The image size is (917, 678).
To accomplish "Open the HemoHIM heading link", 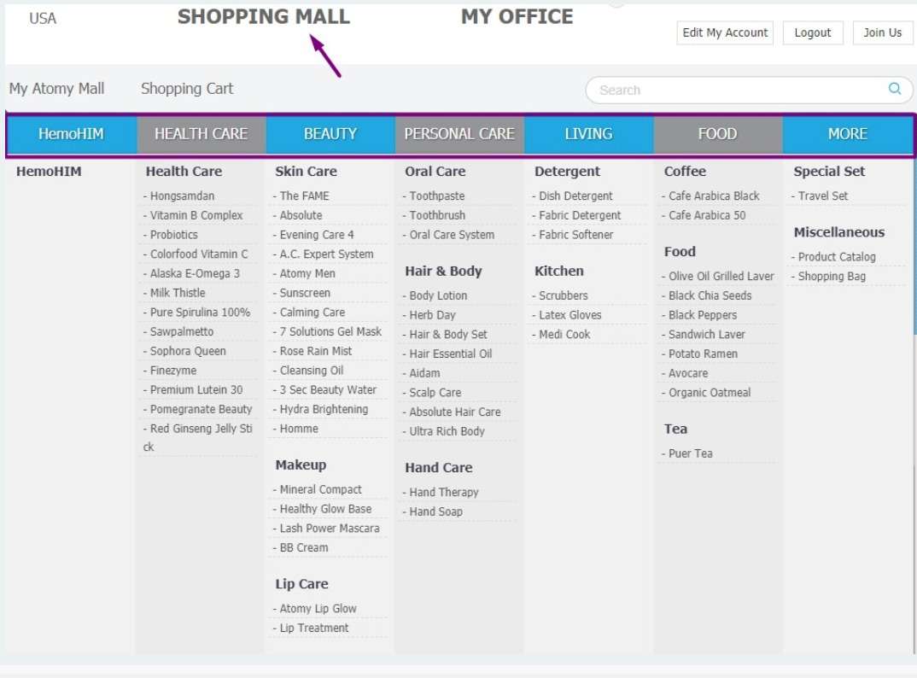I will (x=49, y=172).
